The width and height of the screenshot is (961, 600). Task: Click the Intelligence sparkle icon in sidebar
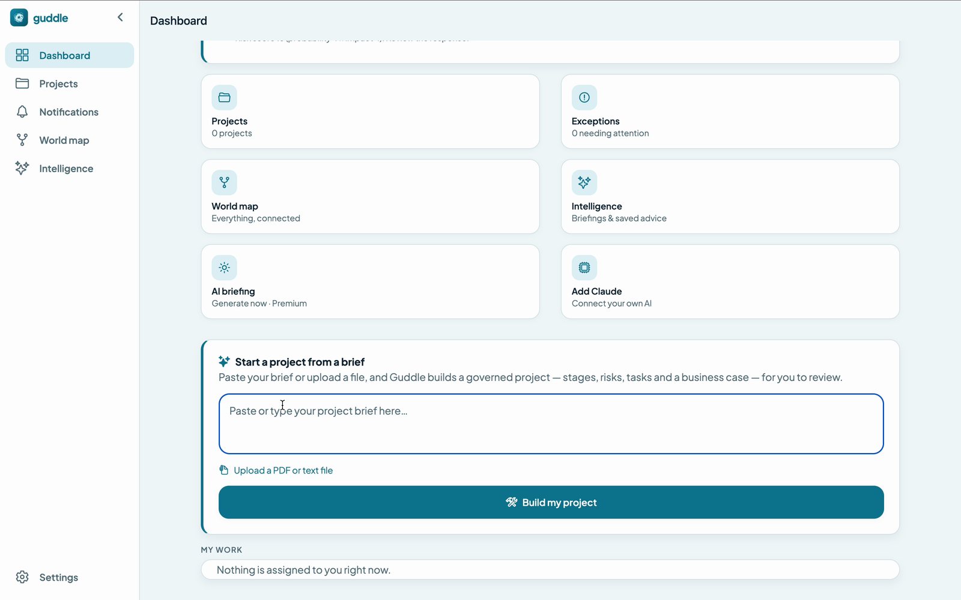[x=22, y=168]
